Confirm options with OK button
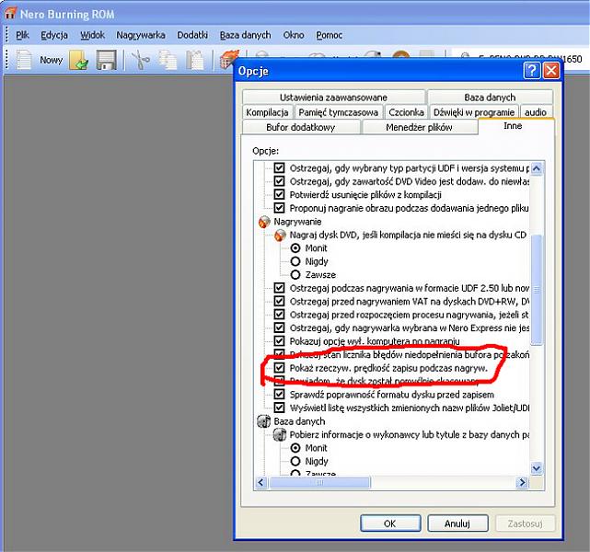The height and width of the screenshot is (552, 590). 390,523
